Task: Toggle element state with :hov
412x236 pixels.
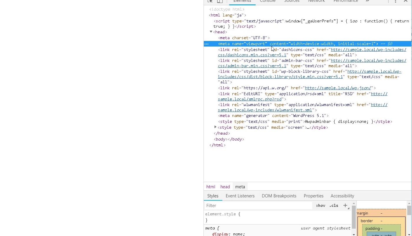Action: 320,205
